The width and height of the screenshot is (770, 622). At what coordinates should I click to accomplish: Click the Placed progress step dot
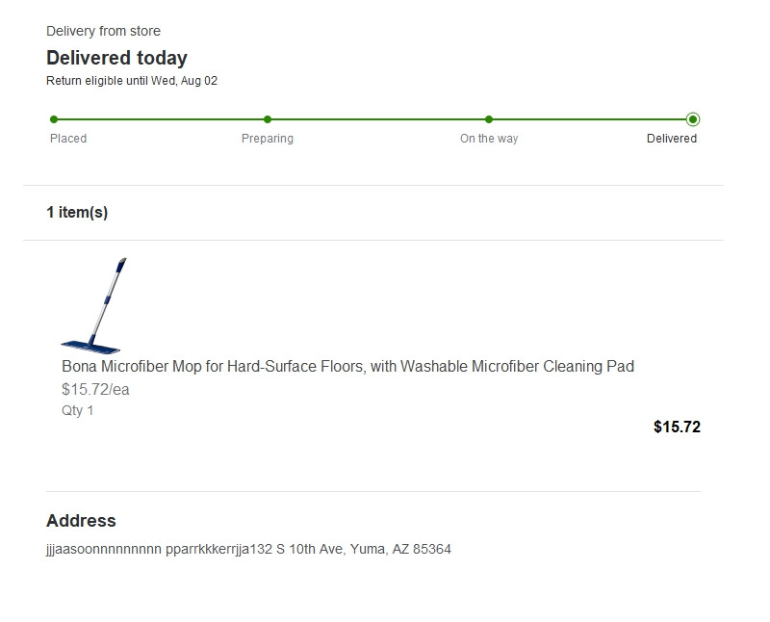tap(54, 119)
